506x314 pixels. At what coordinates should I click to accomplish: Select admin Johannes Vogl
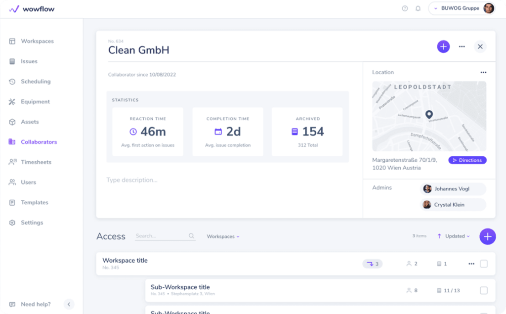(453, 189)
